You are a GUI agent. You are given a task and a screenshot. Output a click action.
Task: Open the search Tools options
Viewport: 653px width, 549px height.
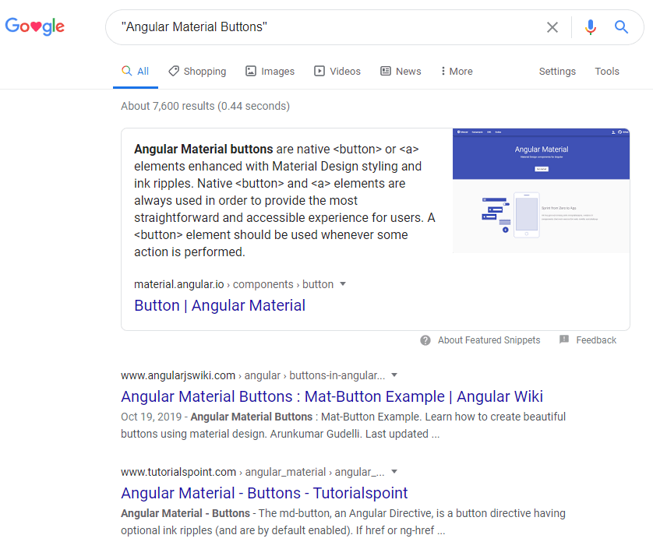(x=607, y=71)
